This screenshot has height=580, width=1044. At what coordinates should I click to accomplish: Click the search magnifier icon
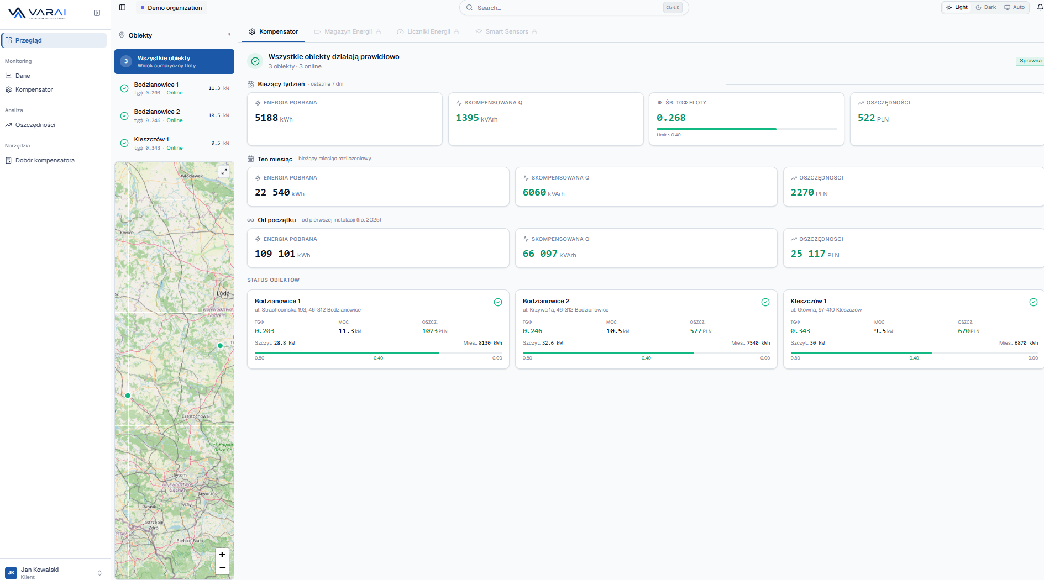(470, 8)
